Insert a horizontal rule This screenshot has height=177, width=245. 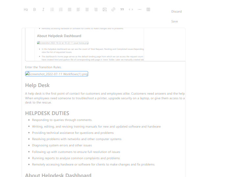point(139,10)
